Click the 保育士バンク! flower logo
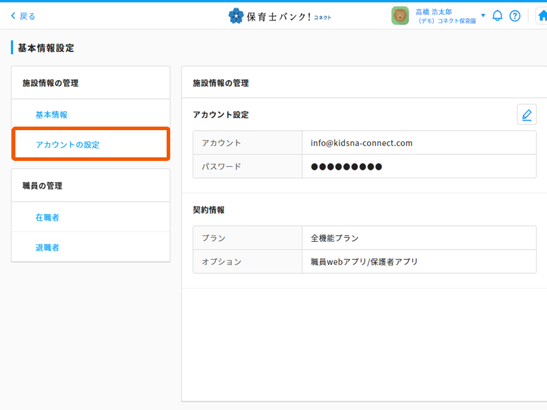The height and width of the screenshot is (410, 547). [236, 16]
